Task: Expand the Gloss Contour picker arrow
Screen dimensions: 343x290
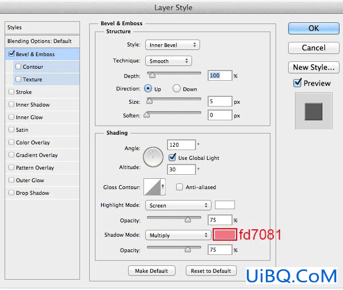Action: [x=163, y=187]
